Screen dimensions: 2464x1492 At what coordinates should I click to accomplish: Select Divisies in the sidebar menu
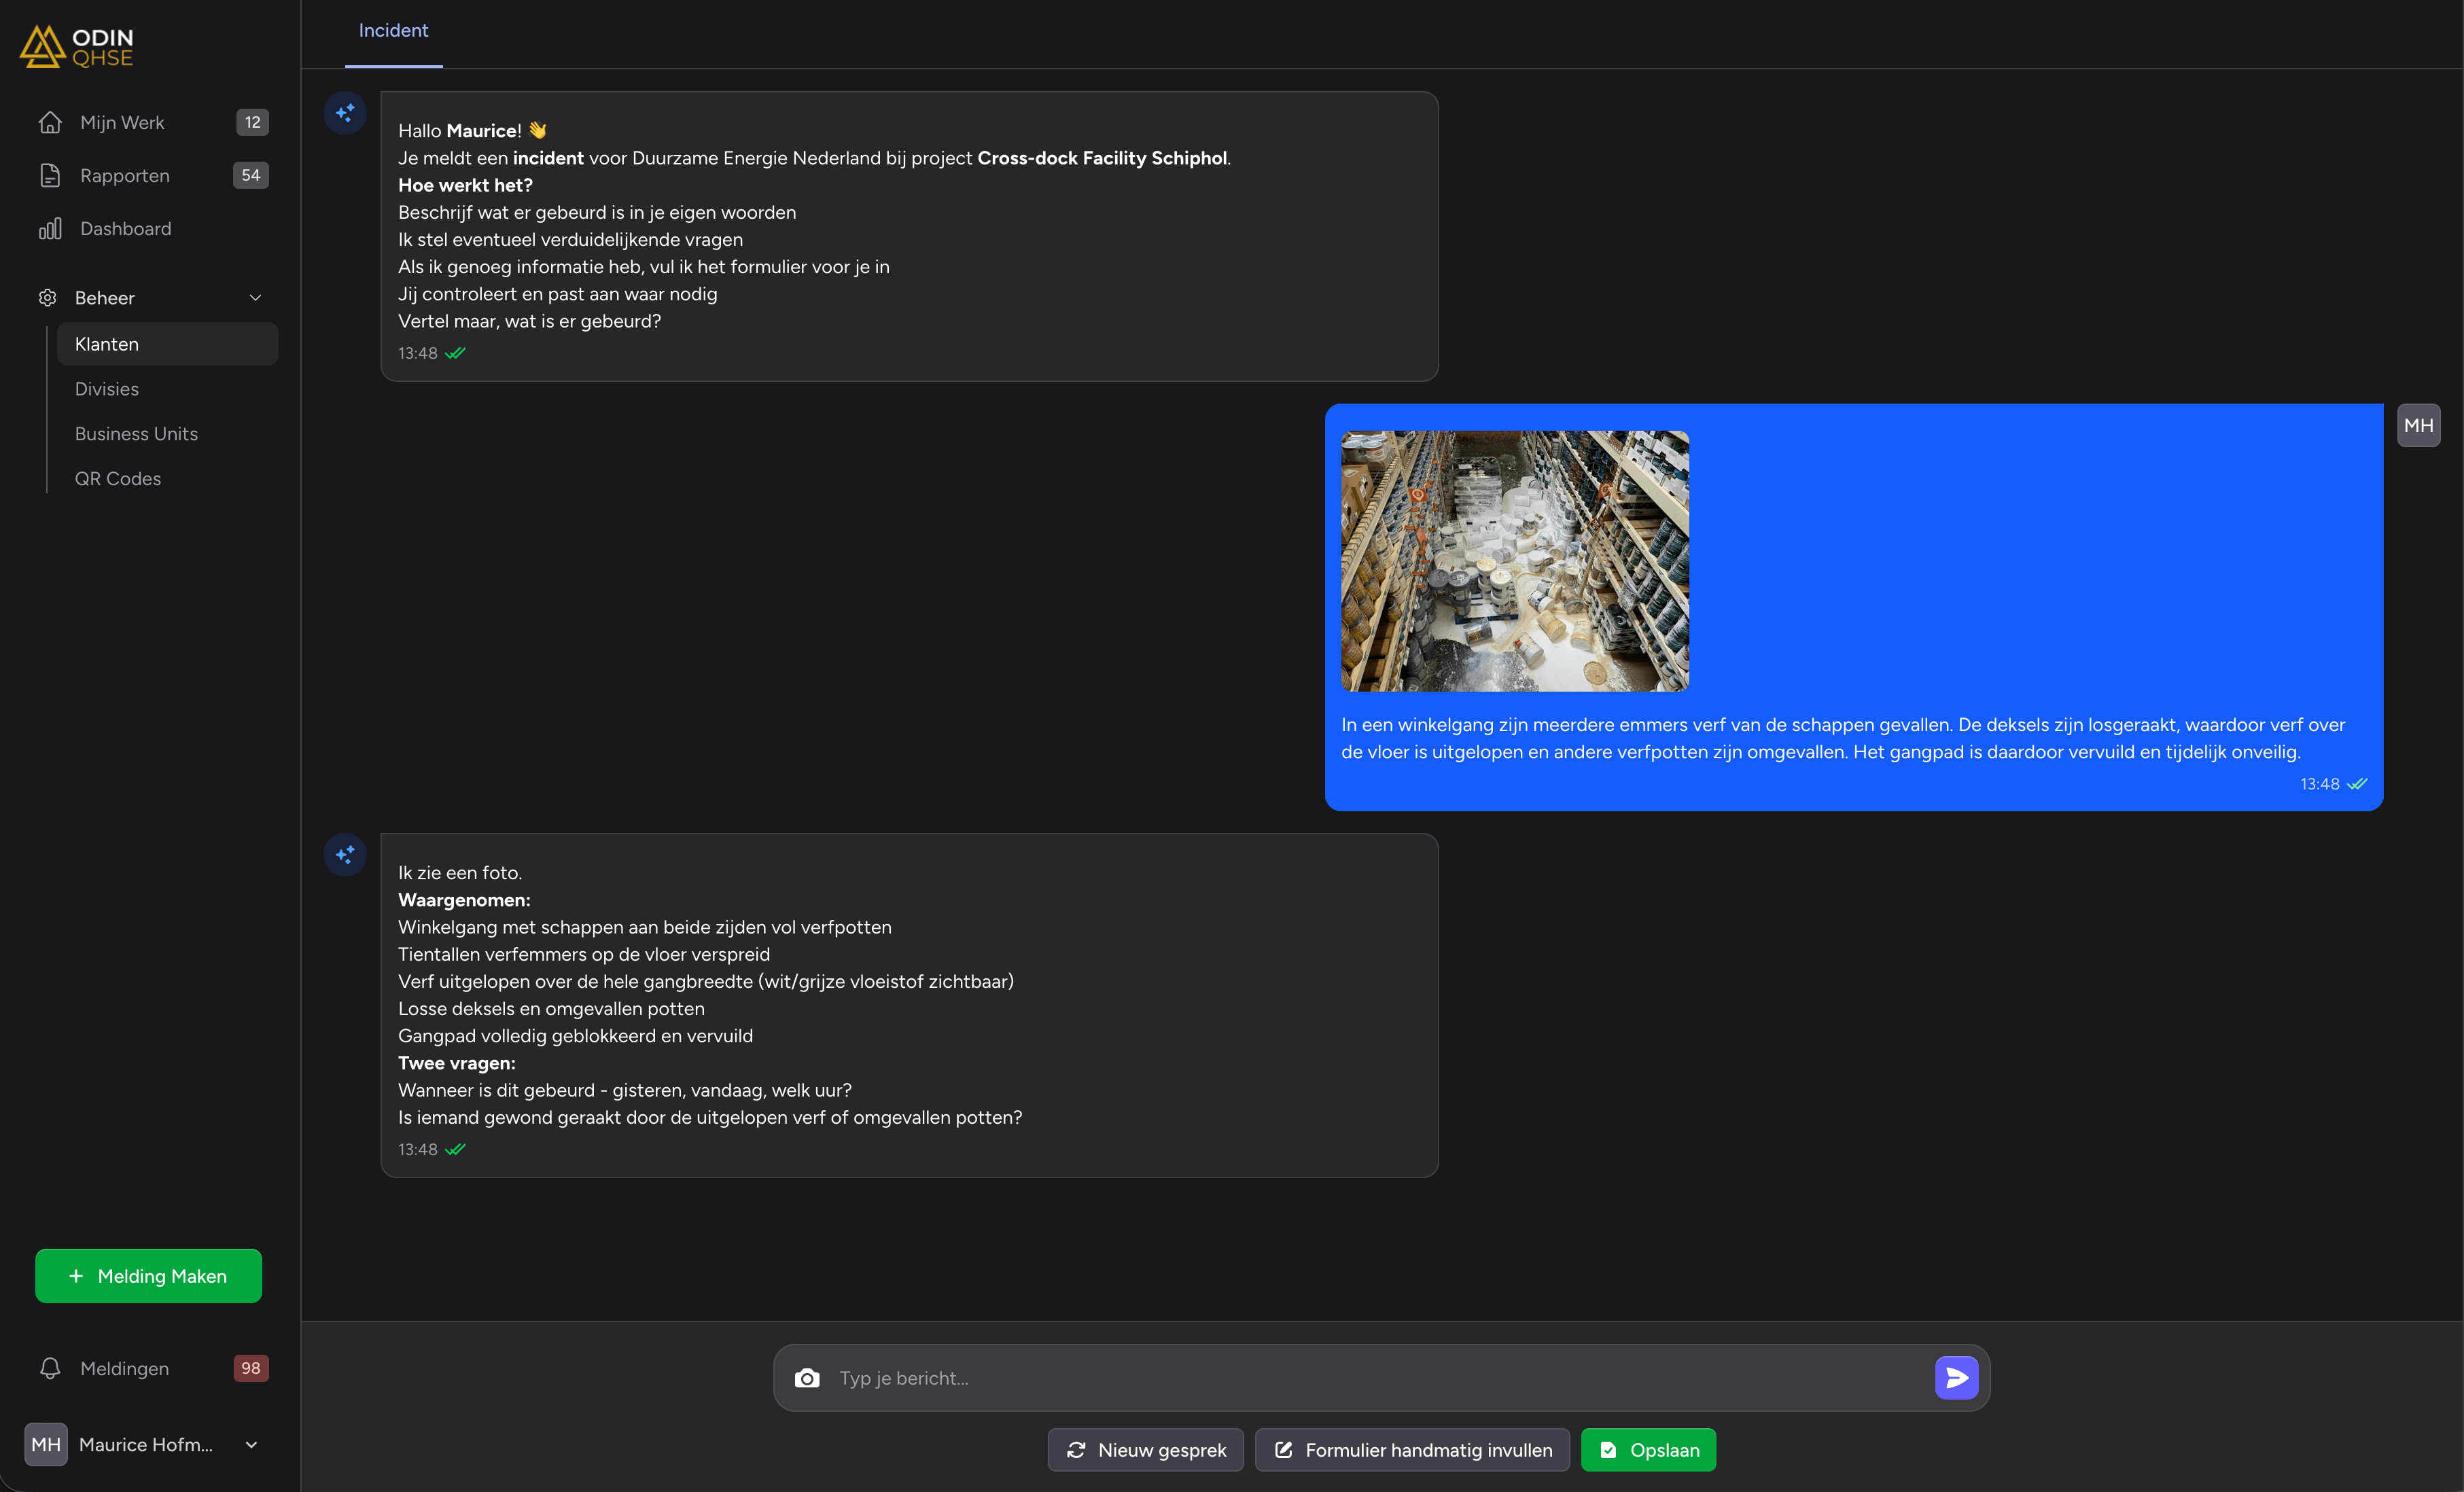tap(107, 389)
